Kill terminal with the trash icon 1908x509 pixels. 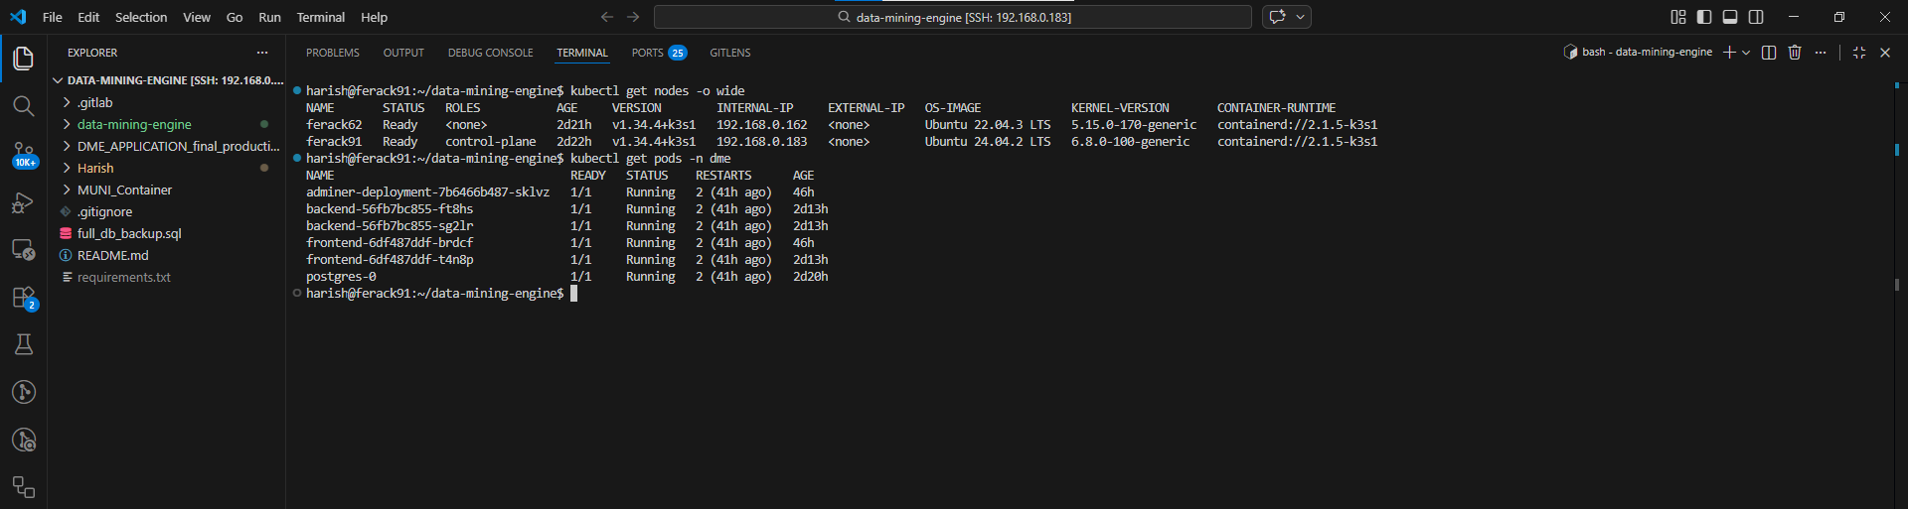(1795, 53)
